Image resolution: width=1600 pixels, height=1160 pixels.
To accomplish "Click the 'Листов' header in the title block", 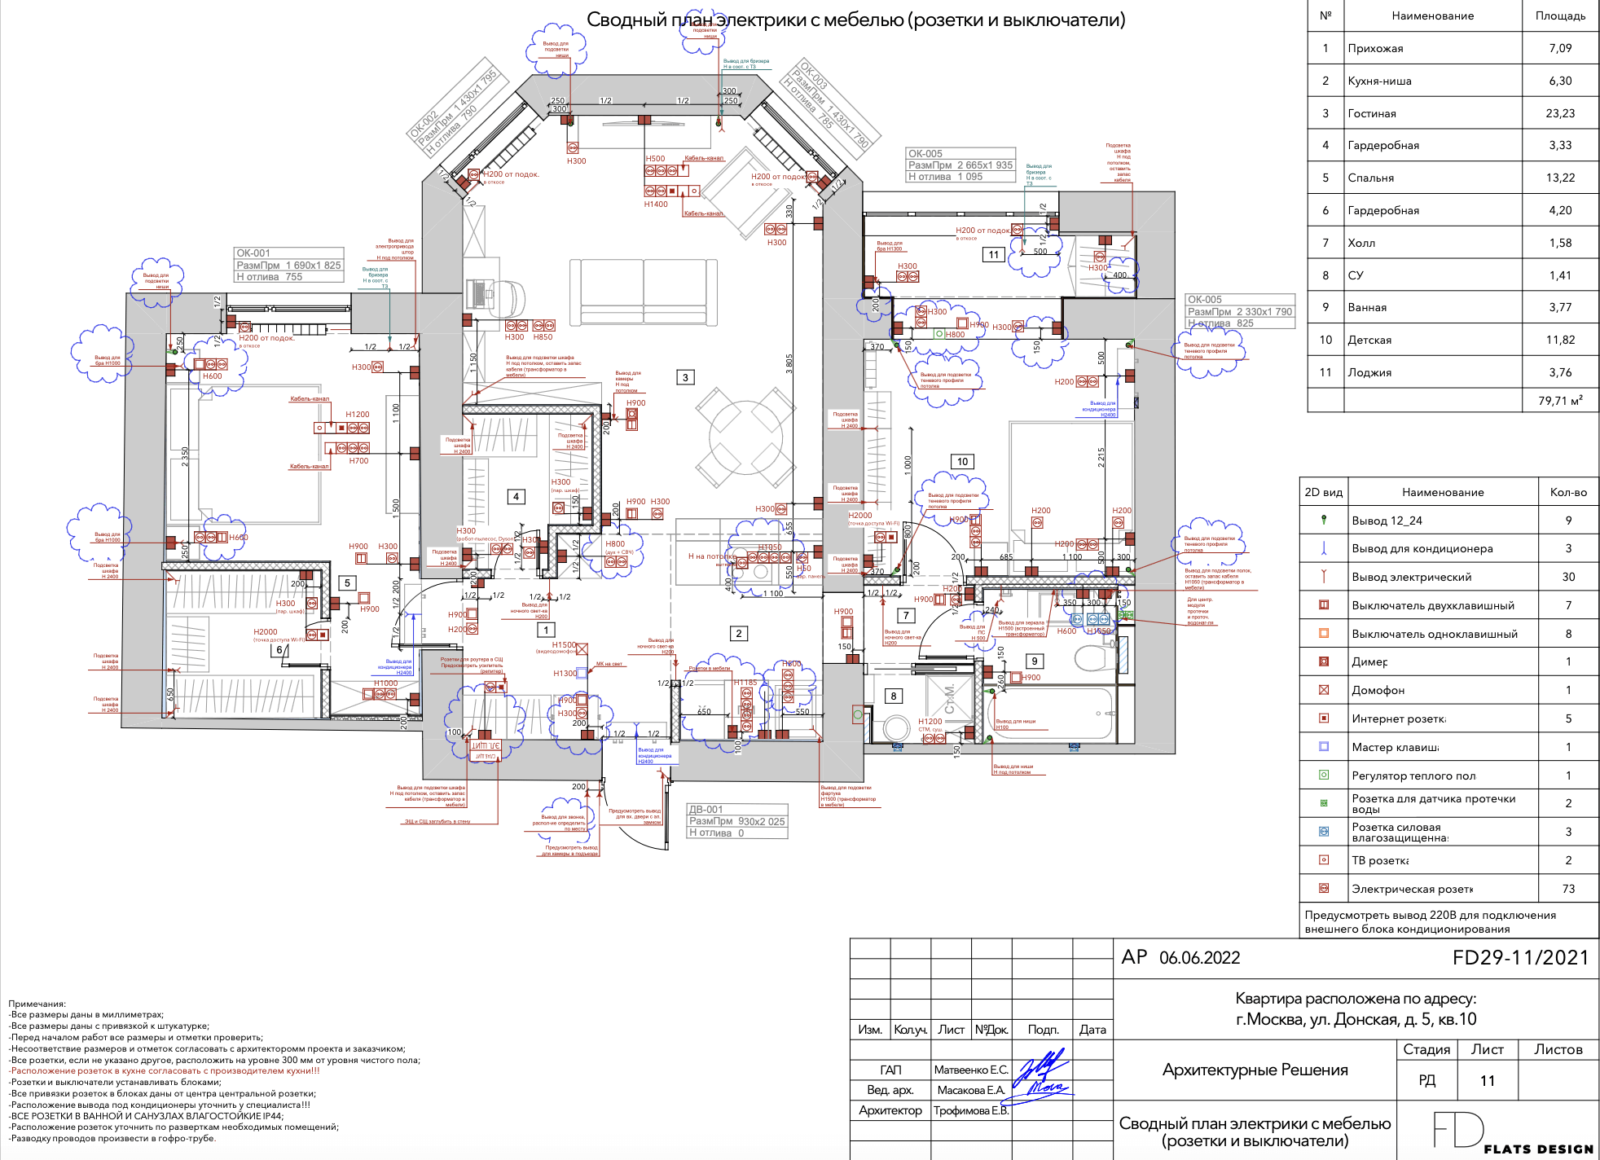I will tap(1558, 1049).
